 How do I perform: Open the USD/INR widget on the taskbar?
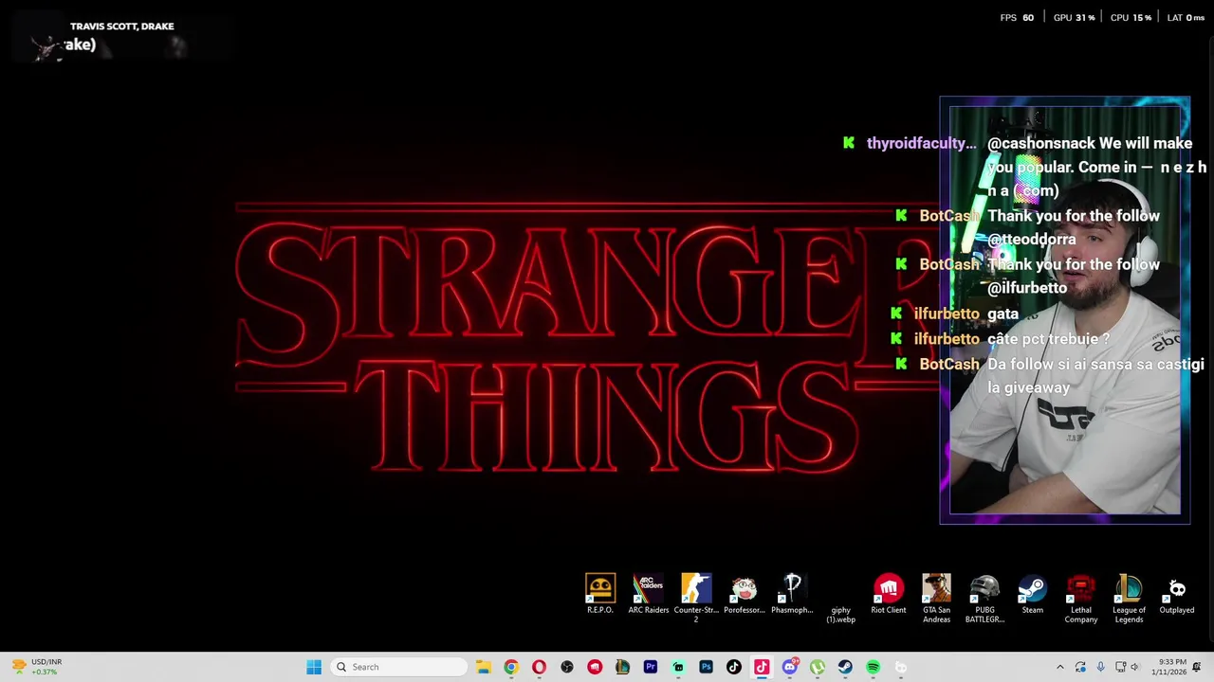tap(35, 667)
